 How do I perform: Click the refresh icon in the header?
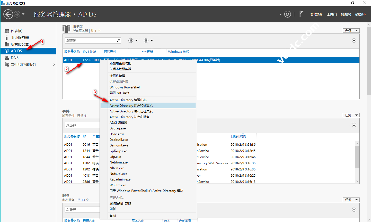(x=287, y=14)
